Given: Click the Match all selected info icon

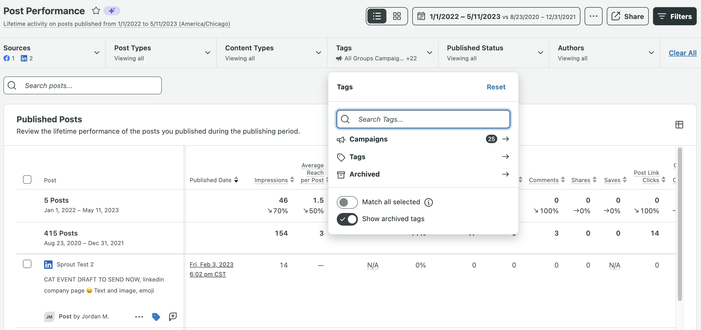Looking at the screenshot, I should pyautogui.click(x=429, y=202).
